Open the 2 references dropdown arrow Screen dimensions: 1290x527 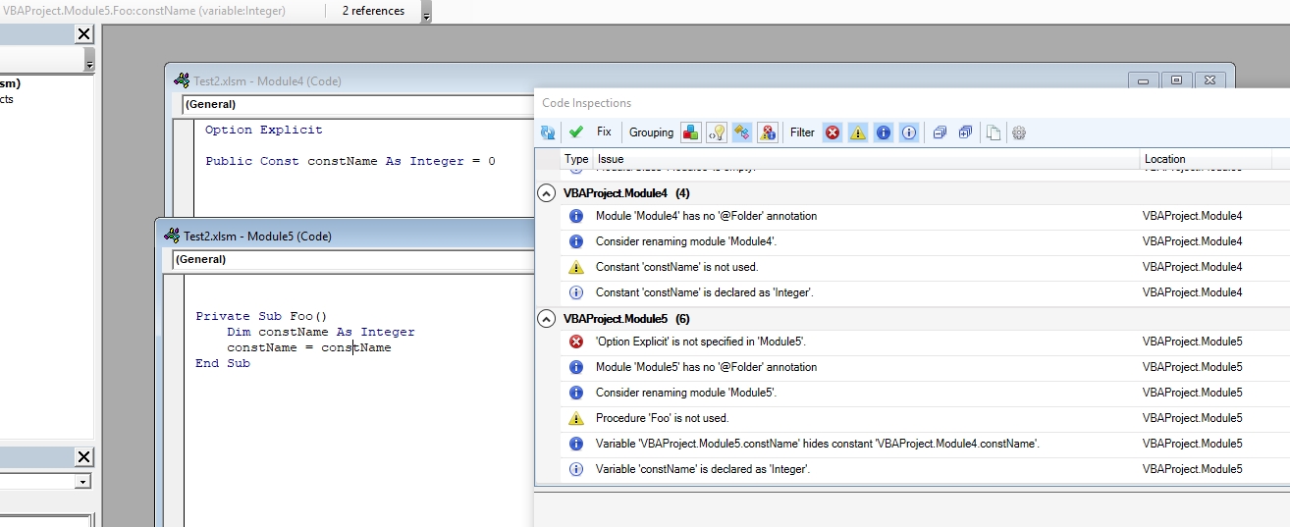point(425,15)
